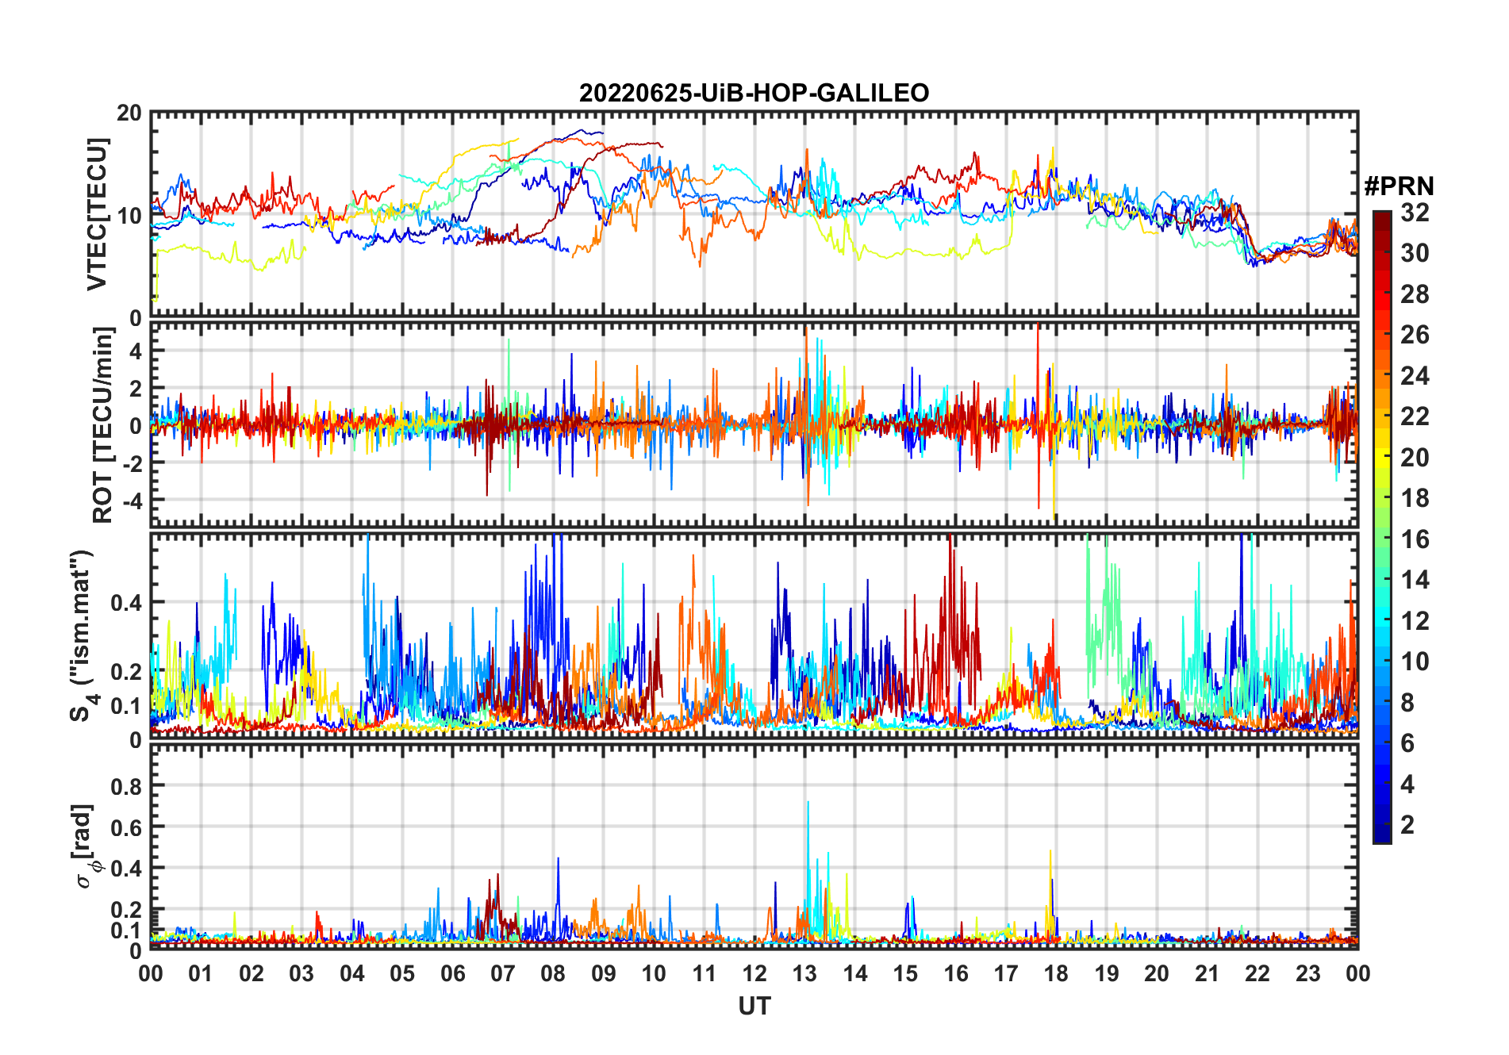Click colorbar tick label 4
Viewport: 1509px width, 1055px height.
click(1407, 785)
